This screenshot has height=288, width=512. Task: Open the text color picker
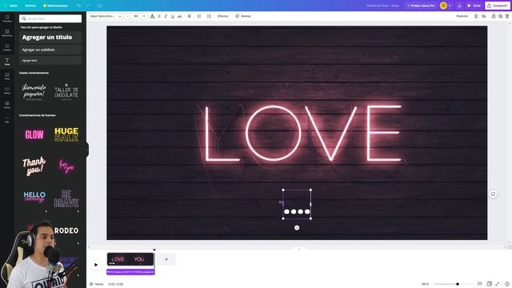click(152, 16)
